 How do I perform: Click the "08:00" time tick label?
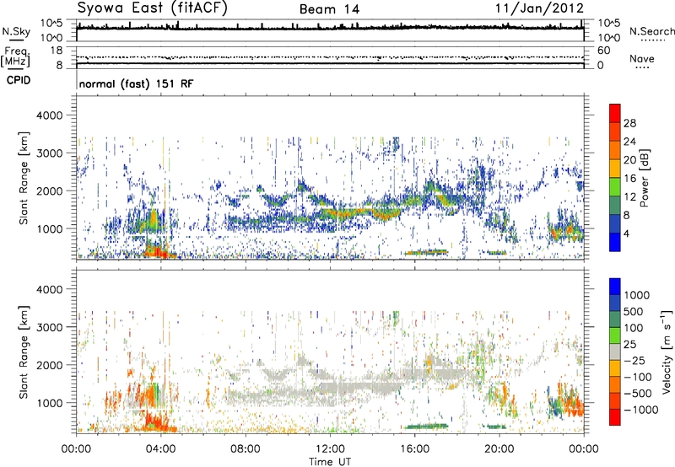click(246, 449)
